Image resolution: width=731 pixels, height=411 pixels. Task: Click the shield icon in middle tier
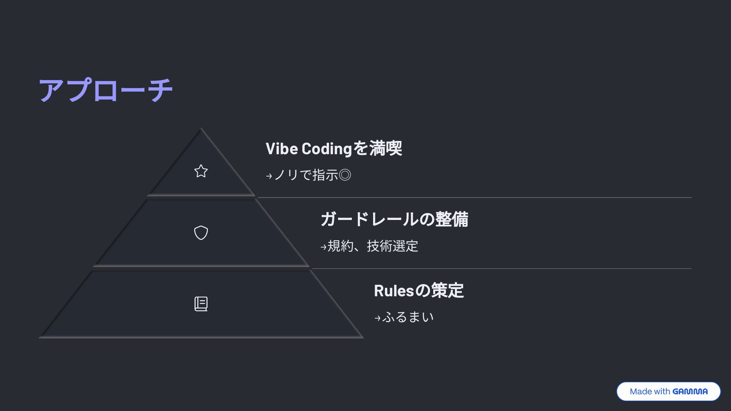[x=201, y=233]
